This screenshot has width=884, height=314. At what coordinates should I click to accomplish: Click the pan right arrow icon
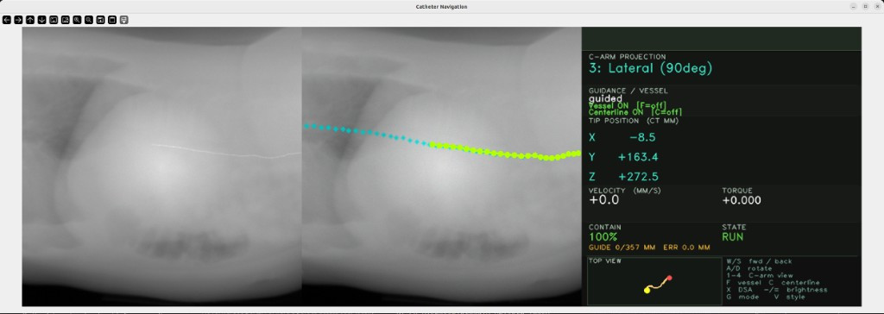pos(19,20)
